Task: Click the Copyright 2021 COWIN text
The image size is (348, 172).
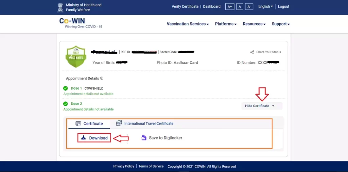Action: point(202,167)
